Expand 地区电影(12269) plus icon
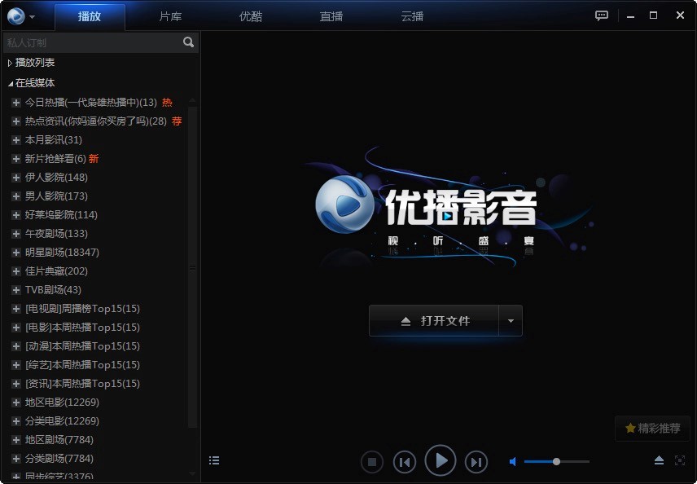697x484 pixels. [x=16, y=403]
